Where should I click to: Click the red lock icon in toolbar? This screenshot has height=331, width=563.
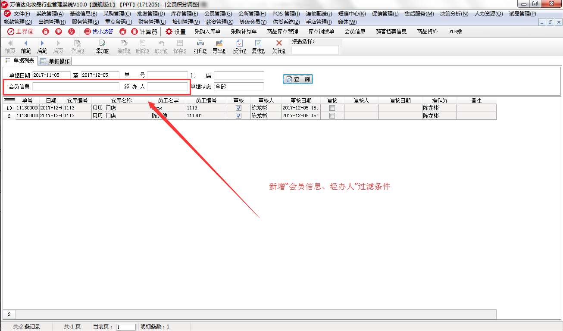pos(46,31)
